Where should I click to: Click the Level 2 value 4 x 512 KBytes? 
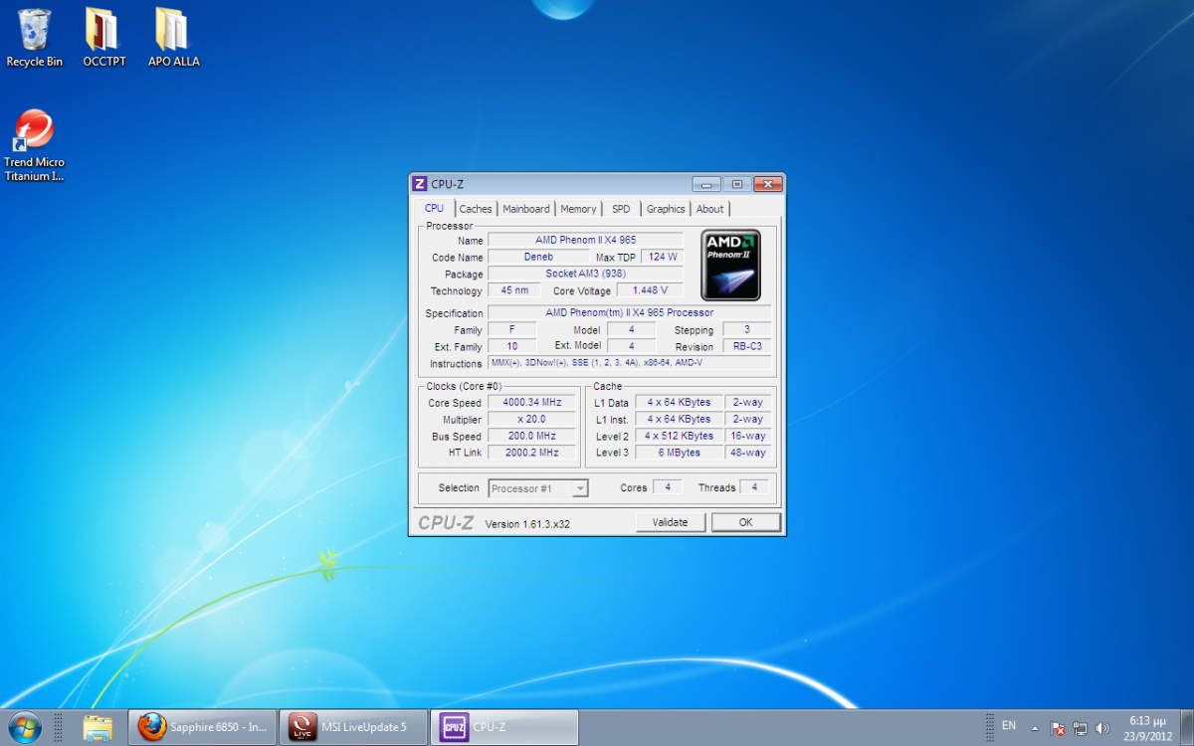[679, 436]
